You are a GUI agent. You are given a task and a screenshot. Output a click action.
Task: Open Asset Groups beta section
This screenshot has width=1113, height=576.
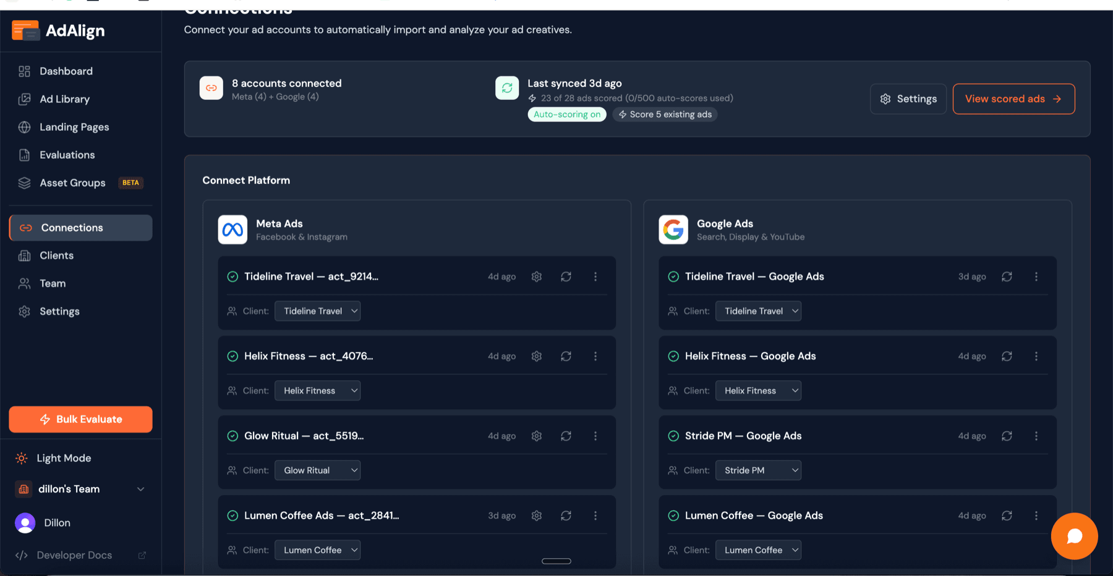pyautogui.click(x=80, y=183)
